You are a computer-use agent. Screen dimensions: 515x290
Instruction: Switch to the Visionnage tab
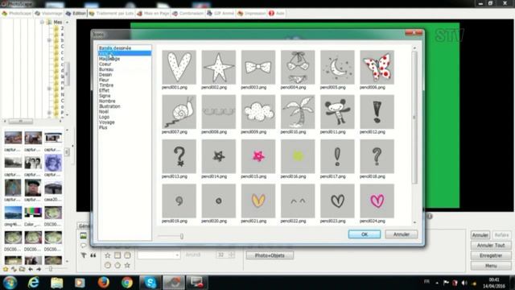tap(48, 13)
